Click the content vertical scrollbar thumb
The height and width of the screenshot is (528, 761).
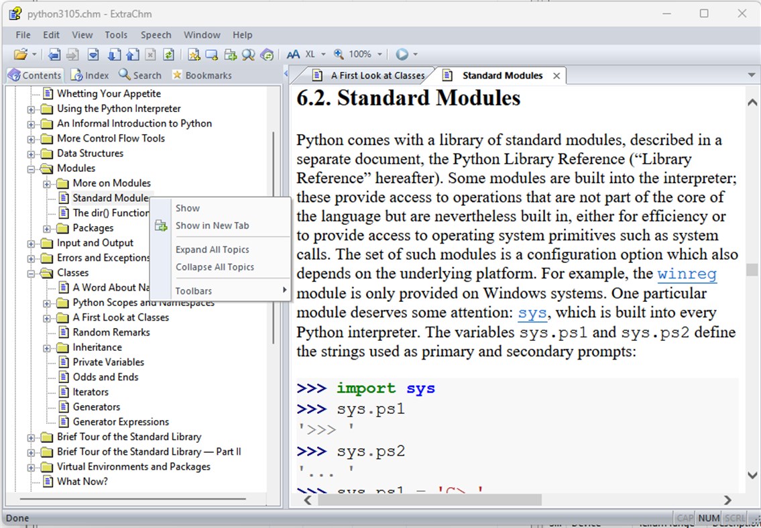pyautogui.click(x=752, y=270)
